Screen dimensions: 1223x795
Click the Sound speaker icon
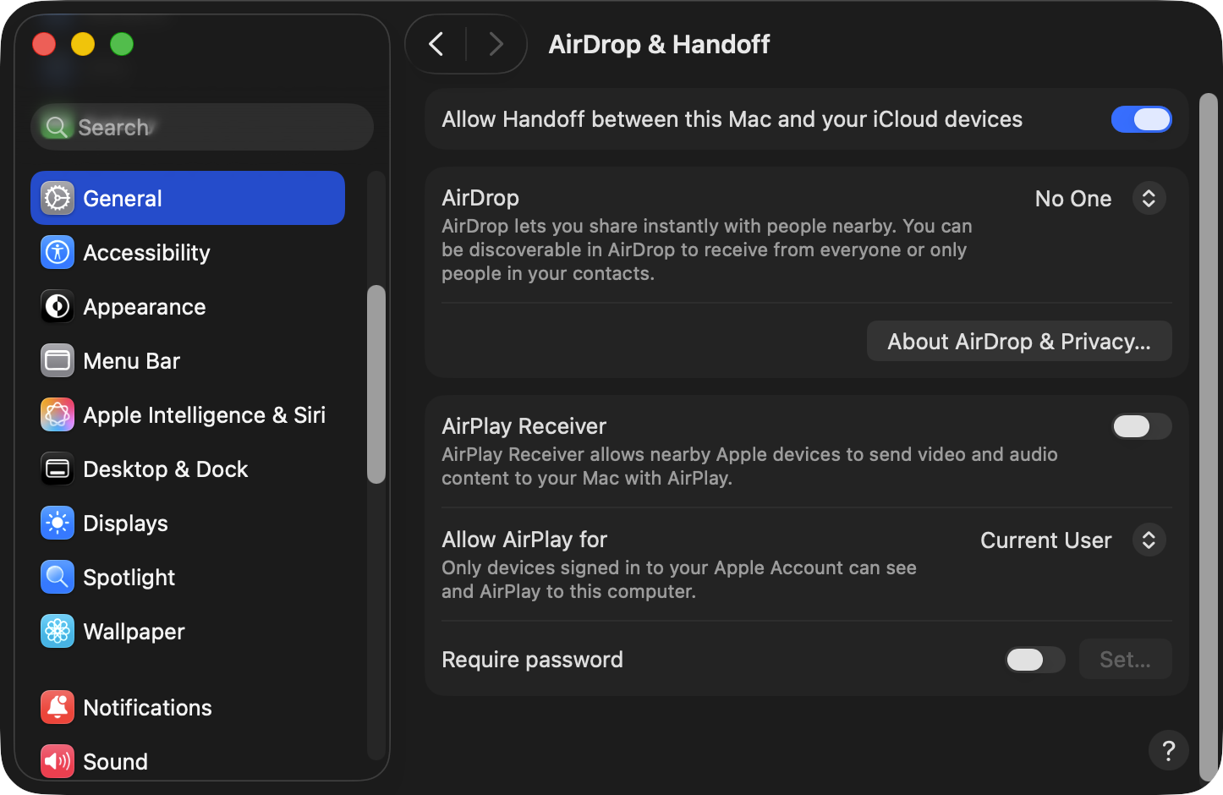click(58, 761)
